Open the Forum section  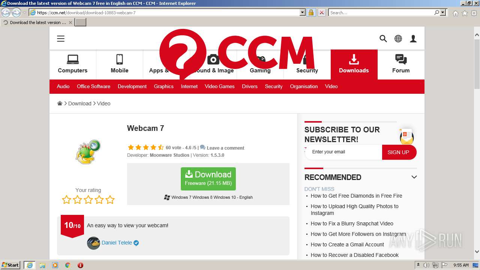pos(401,64)
